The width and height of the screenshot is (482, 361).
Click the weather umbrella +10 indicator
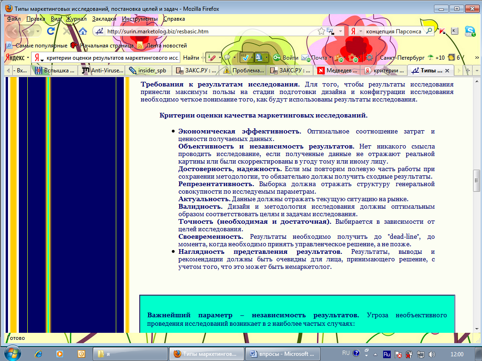pos(436,57)
